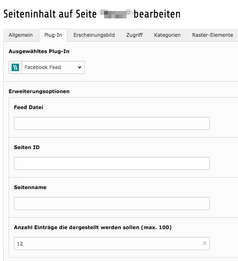Click the teal plug-in icon beside Facebook Feed
The height and width of the screenshot is (261, 238).
(15, 67)
